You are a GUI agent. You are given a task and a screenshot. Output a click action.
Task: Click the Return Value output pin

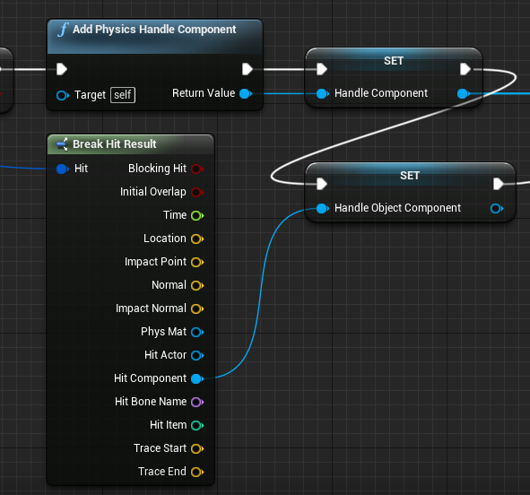[x=246, y=93]
